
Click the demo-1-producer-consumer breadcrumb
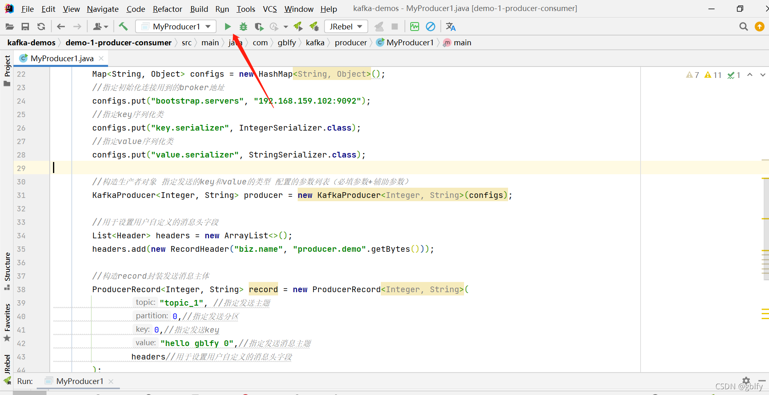(119, 42)
